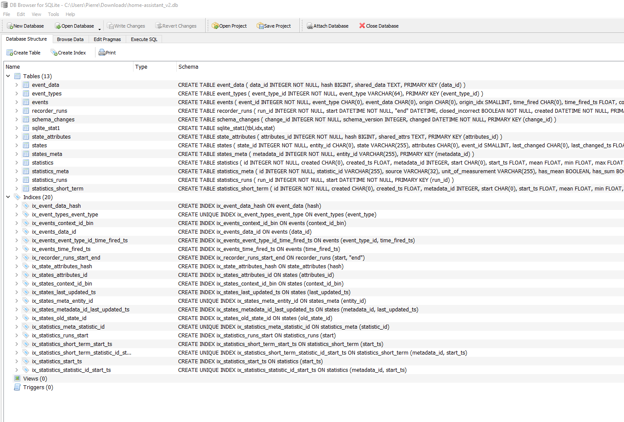Select the sqlite_stat1 table icon

click(x=26, y=128)
